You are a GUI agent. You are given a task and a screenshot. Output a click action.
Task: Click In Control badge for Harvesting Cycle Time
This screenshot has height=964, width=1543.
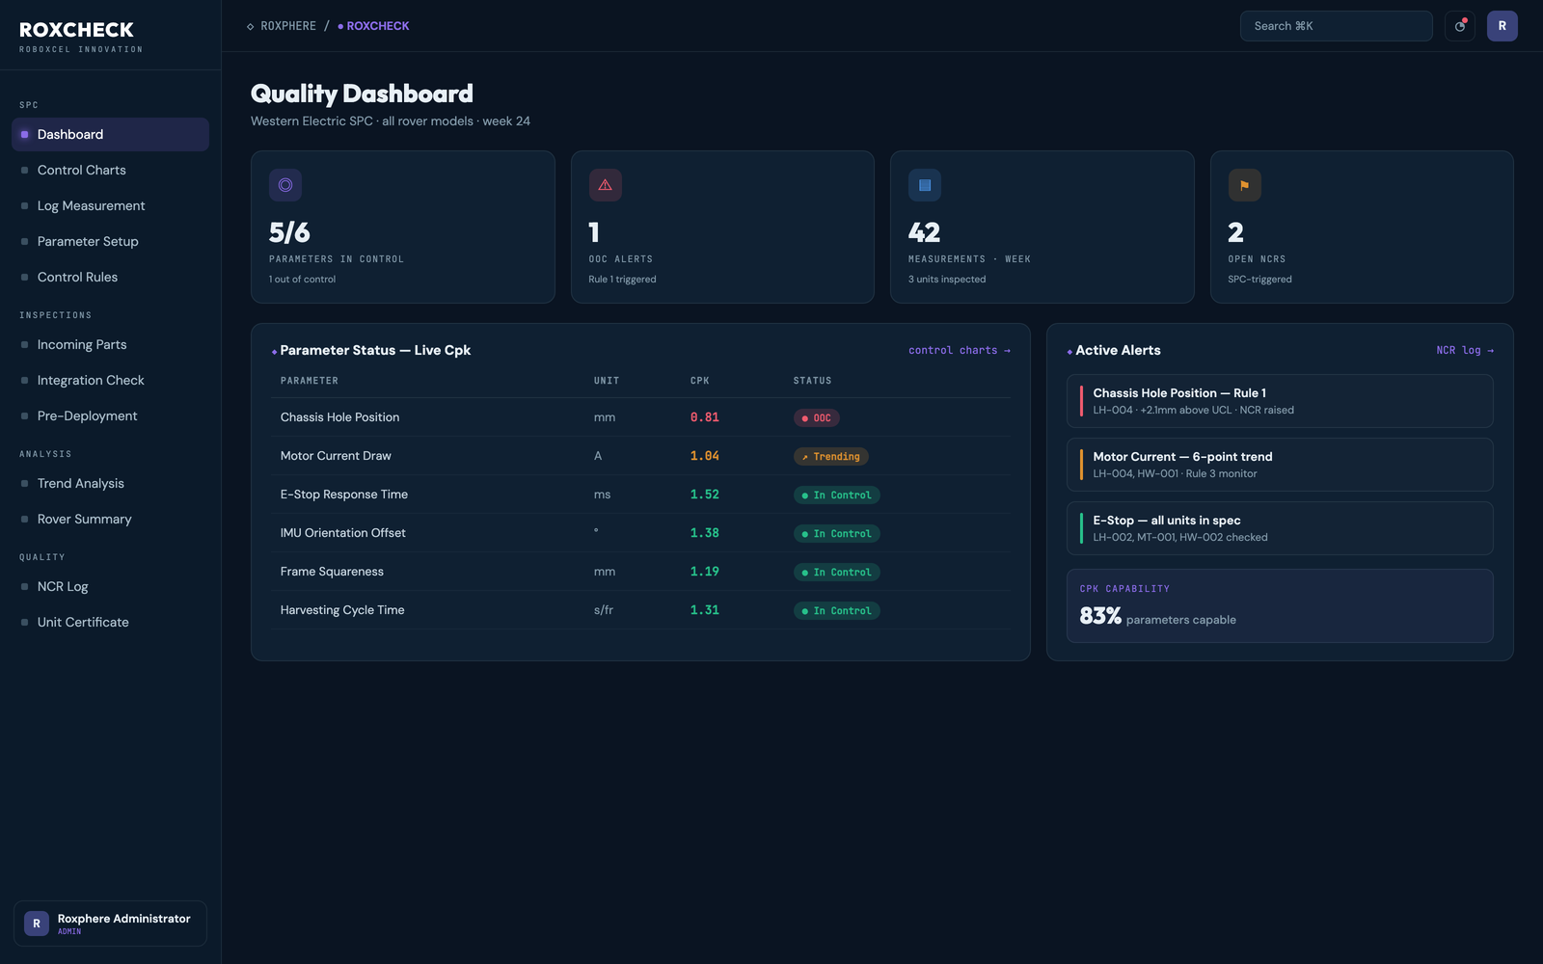point(836,611)
